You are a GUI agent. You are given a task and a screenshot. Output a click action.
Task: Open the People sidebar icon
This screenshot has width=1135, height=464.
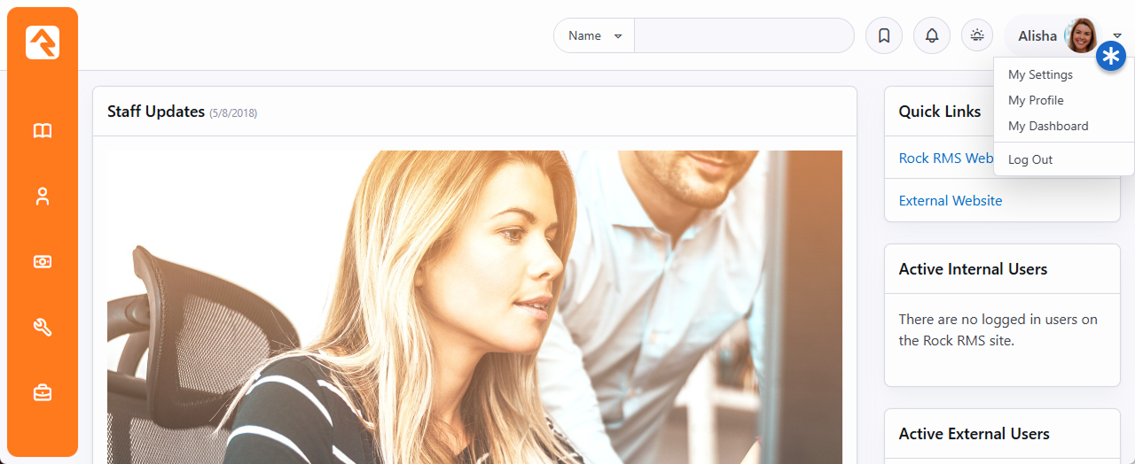click(43, 197)
